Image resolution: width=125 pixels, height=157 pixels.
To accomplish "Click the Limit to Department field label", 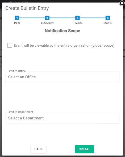I will [x=20, y=112].
